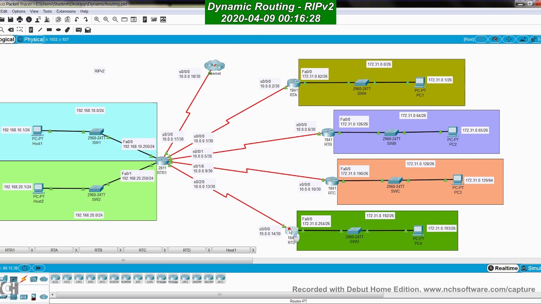Viewport: 541px width, 304px height.
Task: Click the RTC 1841 router
Action: 332,181
